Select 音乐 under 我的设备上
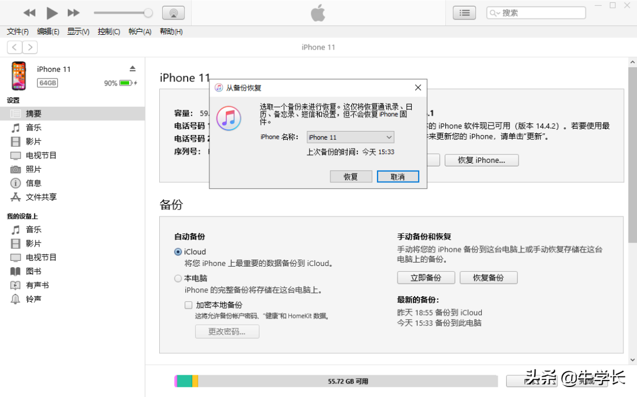This screenshot has height=397, width=637. [73, 229]
